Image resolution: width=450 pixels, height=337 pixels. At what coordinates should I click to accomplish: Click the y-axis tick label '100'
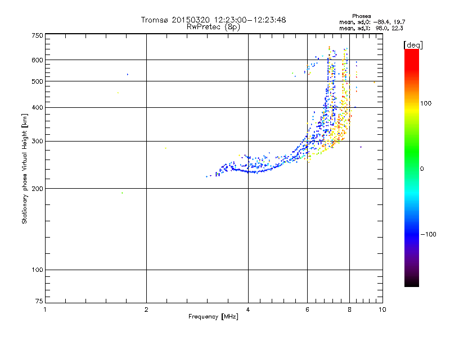pyautogui.click(x=37, y=270)
